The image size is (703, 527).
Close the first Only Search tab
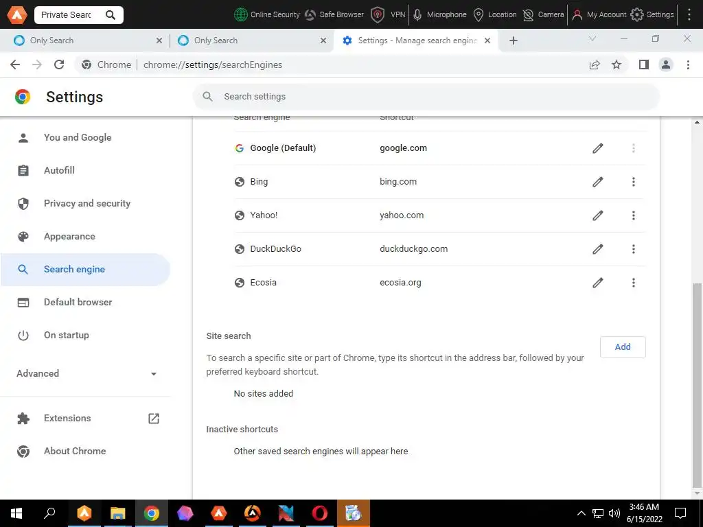pyautogui.click(x=159, y=40)
